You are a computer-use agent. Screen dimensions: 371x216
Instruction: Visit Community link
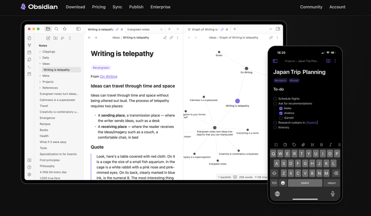(x=311, y=7)
